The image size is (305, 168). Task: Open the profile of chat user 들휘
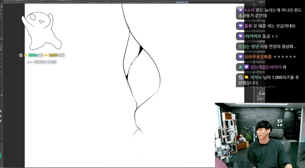tap(248, 26)
